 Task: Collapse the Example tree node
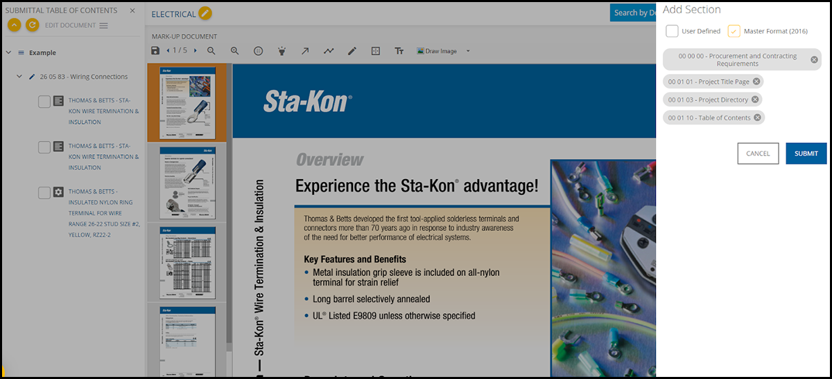click(x=8, y=53)
